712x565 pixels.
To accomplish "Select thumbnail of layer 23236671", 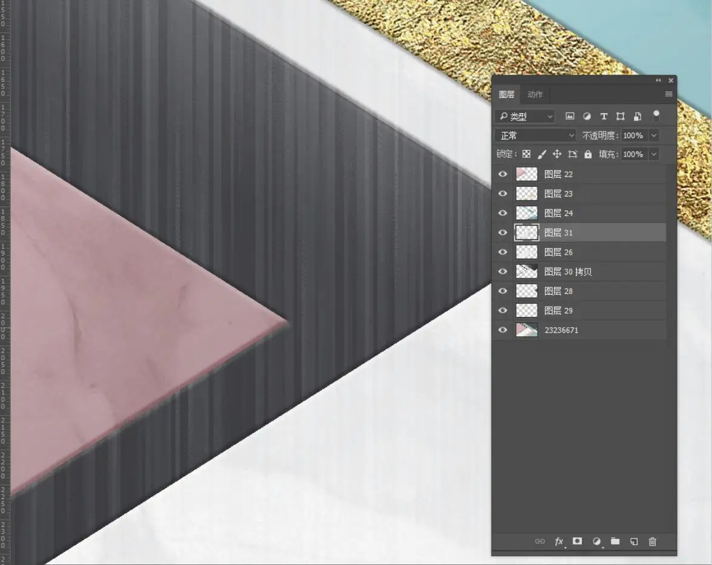I will tap(527, 330).
